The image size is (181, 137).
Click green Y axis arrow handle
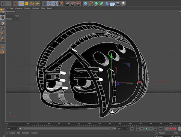(111, 55)
